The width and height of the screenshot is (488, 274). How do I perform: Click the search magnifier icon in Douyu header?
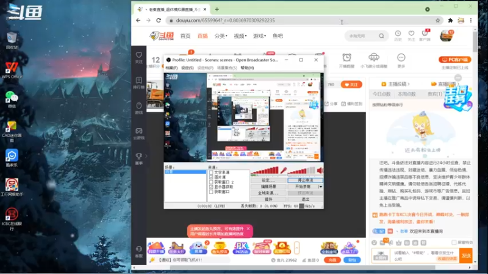coord(381,36)
